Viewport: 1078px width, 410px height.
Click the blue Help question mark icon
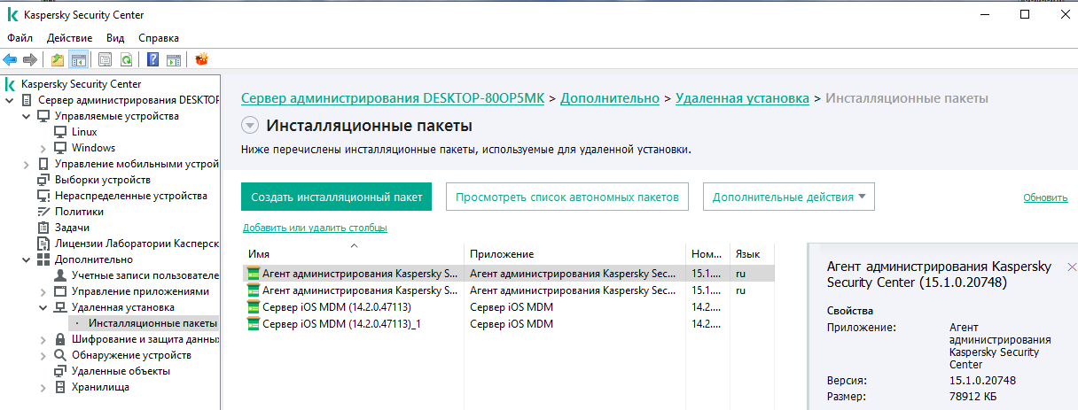click(153, 60)
